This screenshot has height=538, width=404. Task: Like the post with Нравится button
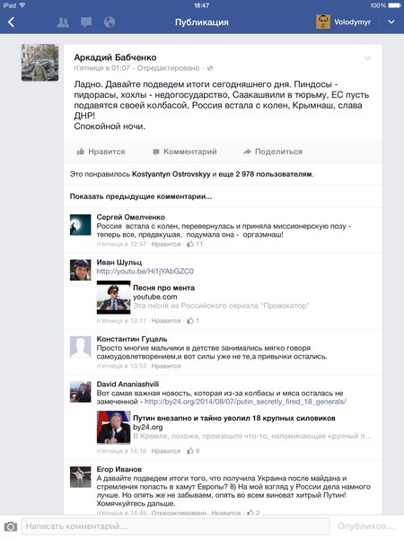pos(101,152)
